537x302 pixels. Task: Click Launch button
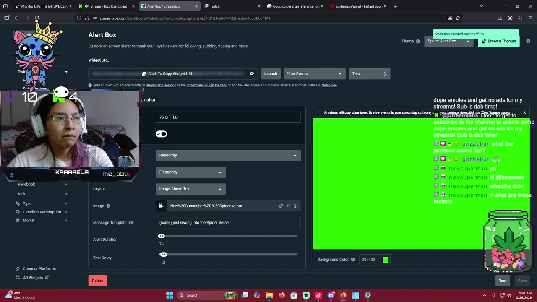271,74
